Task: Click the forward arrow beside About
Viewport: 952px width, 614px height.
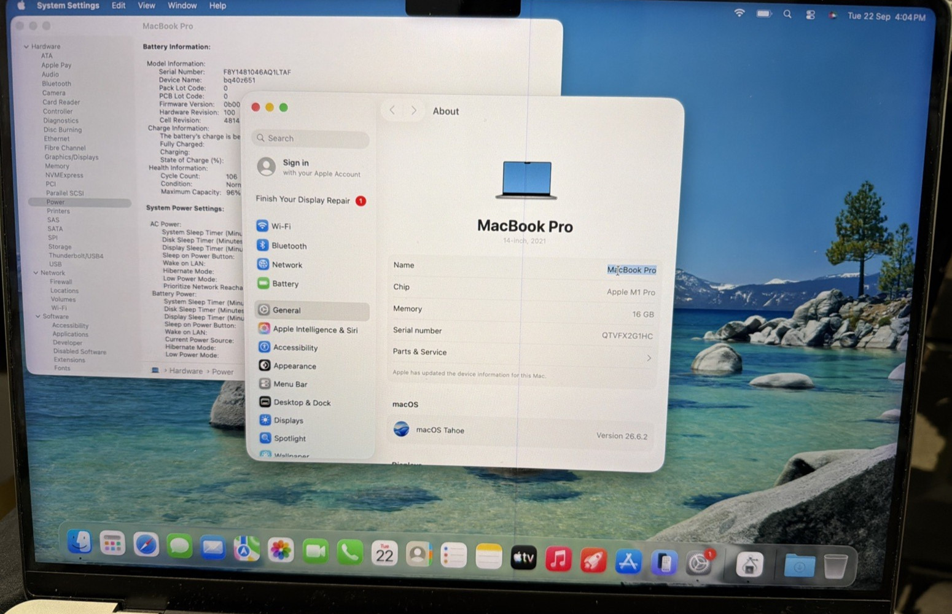Action: (x=414, y=111)
